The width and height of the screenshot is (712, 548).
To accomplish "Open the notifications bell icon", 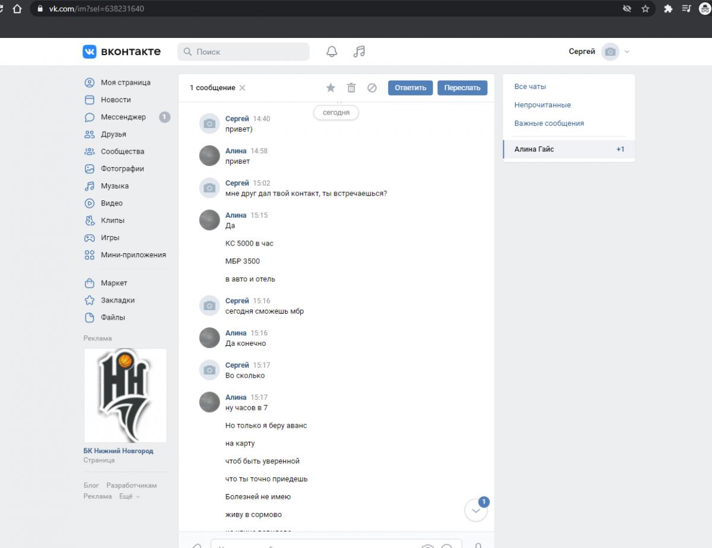I will pyautogui.click(x=332, y=52).
